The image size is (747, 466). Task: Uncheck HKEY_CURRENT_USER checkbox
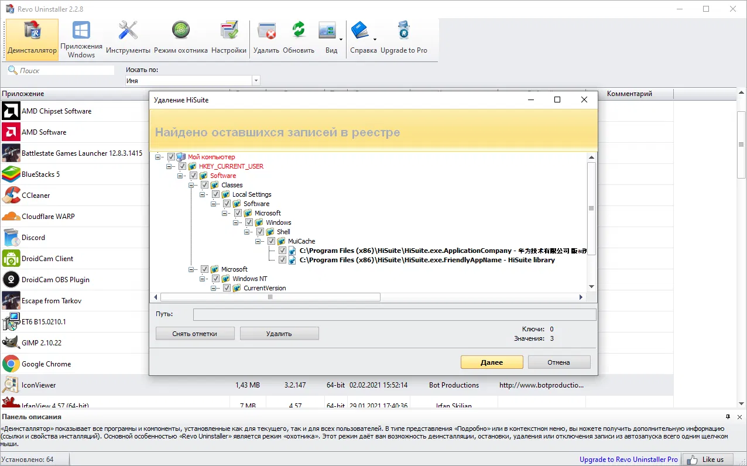pos(182,166)
